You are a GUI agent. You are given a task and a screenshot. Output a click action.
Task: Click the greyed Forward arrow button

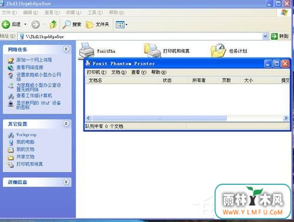(x=35, y=25)
